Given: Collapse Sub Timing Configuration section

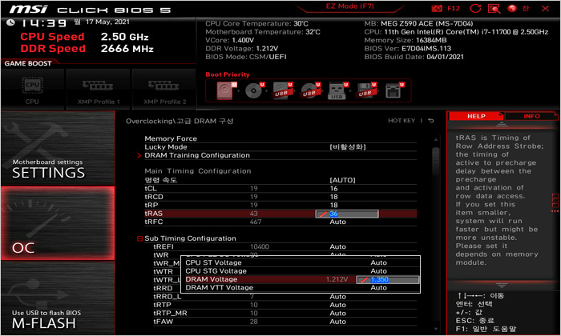Looking at the screenshot, I should 140,238.
